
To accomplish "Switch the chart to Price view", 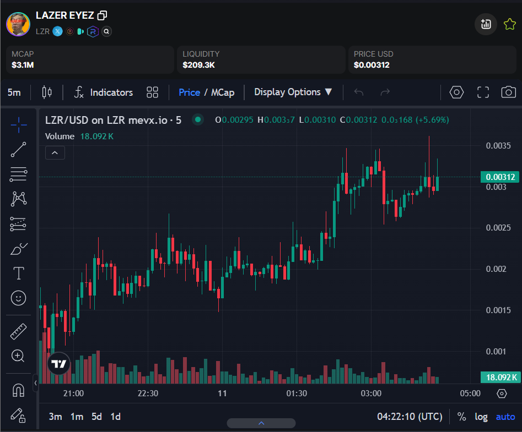I will [190, 92].
